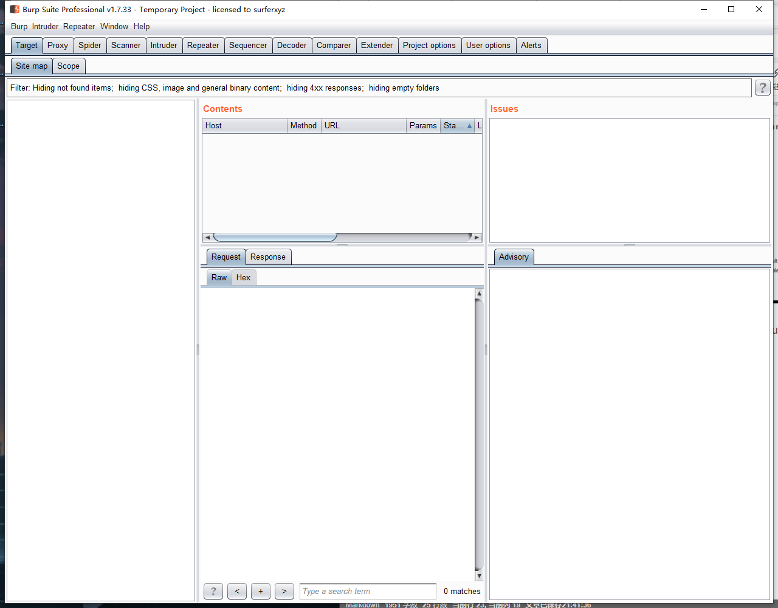Screen dimensions: 778x608
Task: Open the Window menu
Action: 114,27
